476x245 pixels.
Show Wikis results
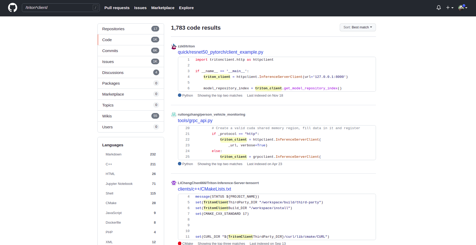pyautogui.click(x=131, y=116)
